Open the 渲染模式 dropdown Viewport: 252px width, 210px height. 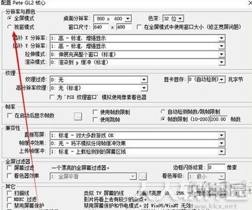(137, 62)
